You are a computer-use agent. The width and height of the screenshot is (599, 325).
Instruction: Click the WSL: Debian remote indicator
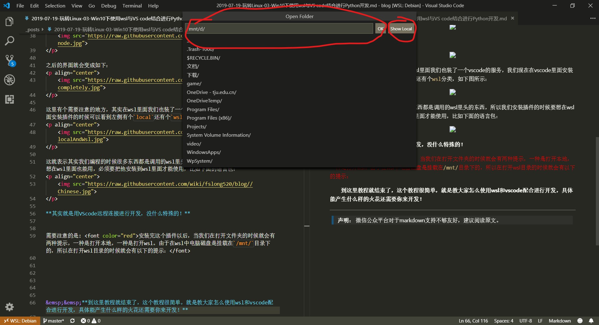[x=20, y=321]
